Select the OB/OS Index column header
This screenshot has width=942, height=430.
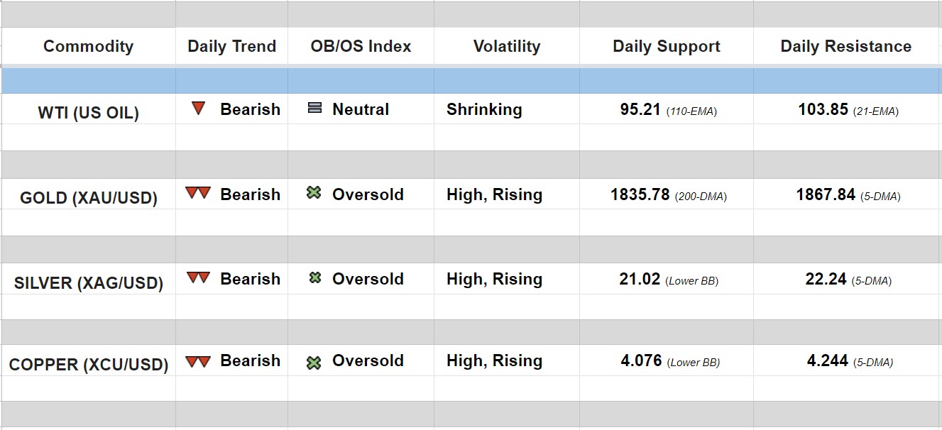coord(361,47)
